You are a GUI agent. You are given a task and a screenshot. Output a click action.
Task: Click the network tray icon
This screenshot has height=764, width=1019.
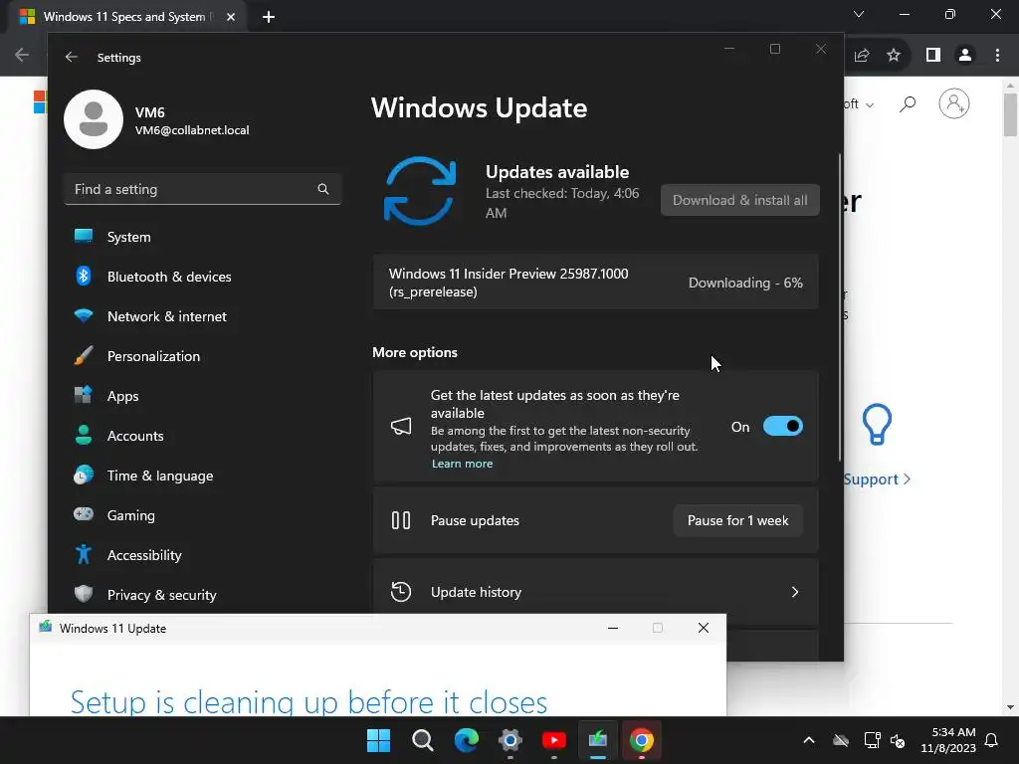tap(872, 740)
